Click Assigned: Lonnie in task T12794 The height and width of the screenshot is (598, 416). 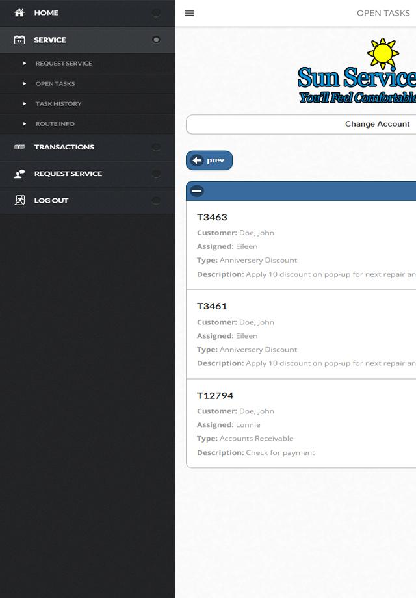point(228,425)
